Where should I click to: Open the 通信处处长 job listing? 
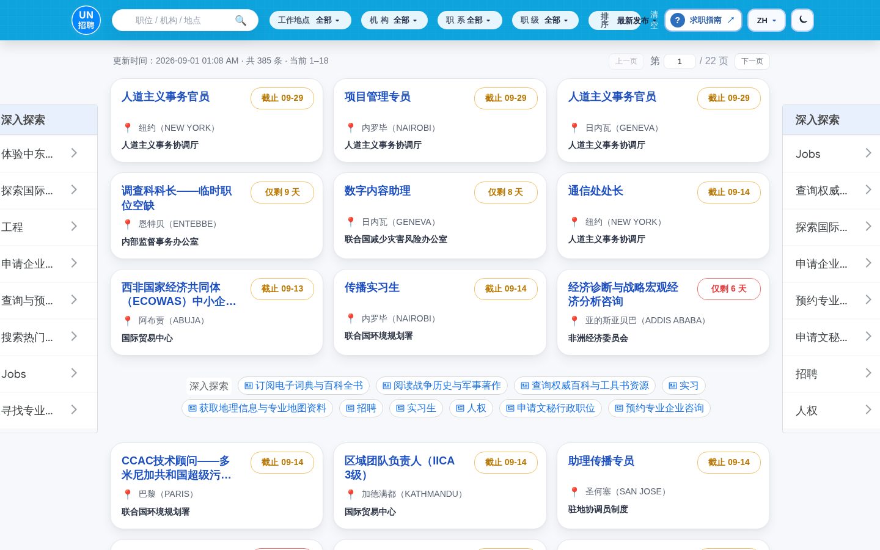point(595,191)
